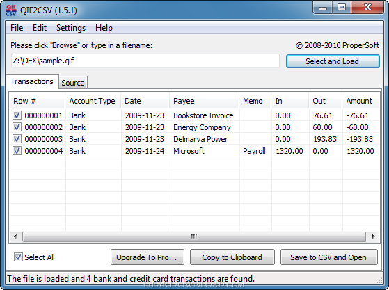Open the File menu
Screen dimensions: 389x290
(17, 28)
